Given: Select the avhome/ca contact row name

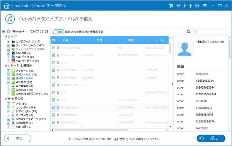Looking at the screenshot, I should pos(70,85).
